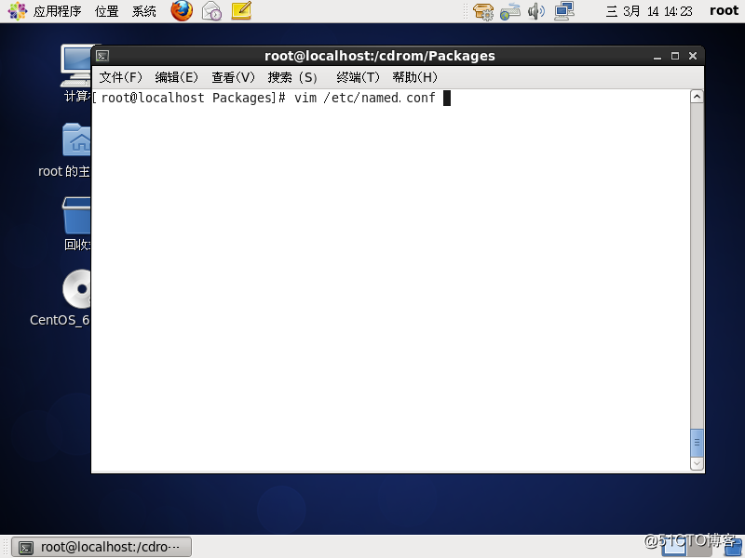Launch Firefox from the top panel
Image resolution: width=745 pixels, height=558 pixels.
(x=182, y=10)
